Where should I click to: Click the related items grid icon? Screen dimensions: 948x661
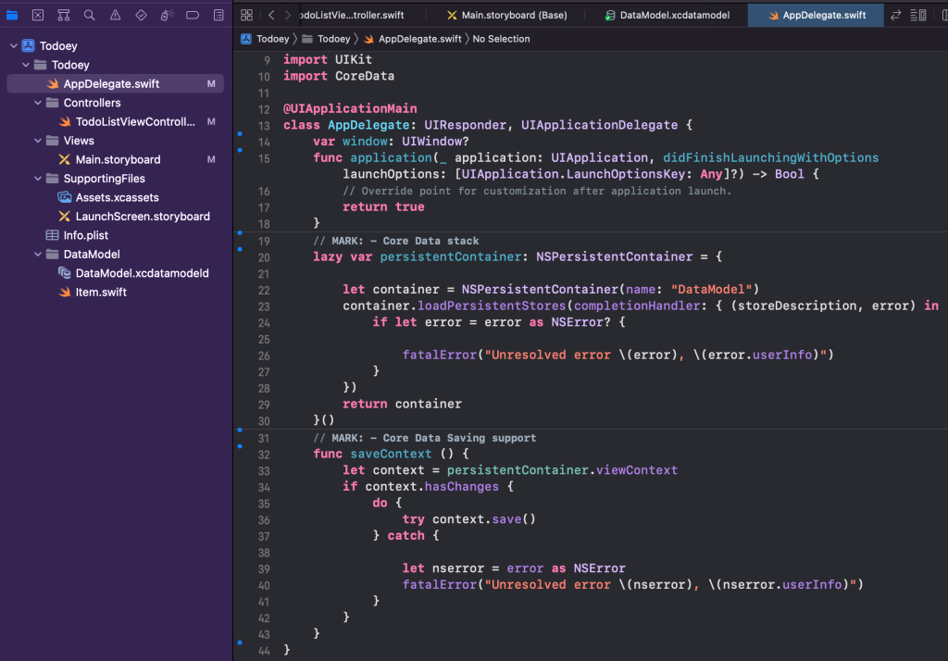(x=246, y=15)
